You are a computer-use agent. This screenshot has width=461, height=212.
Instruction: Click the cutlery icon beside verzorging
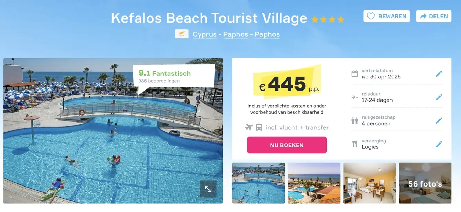tap(355, 144)
